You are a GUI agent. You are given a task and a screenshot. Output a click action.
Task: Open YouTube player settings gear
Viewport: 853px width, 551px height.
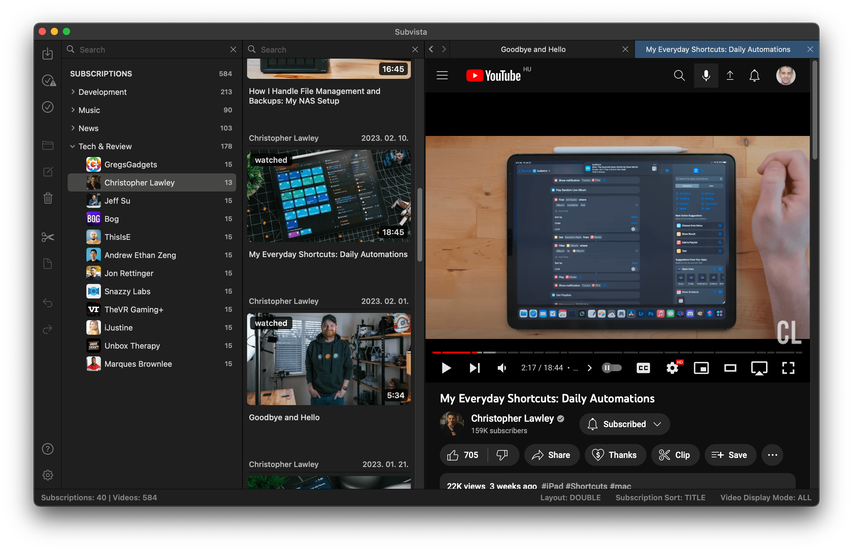pyautogui.click(x=672, y=368)
